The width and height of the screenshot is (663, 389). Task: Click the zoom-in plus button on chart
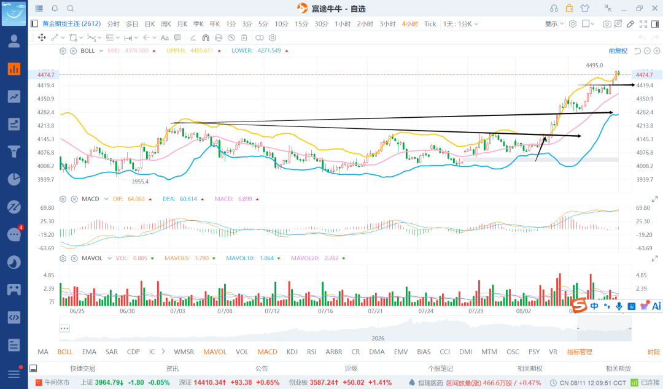coord(657,51)
